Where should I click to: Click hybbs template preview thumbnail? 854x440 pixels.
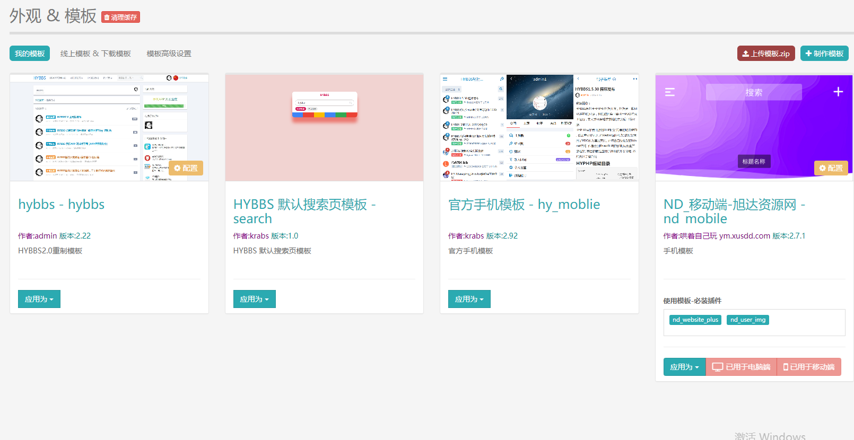[109, 128]
